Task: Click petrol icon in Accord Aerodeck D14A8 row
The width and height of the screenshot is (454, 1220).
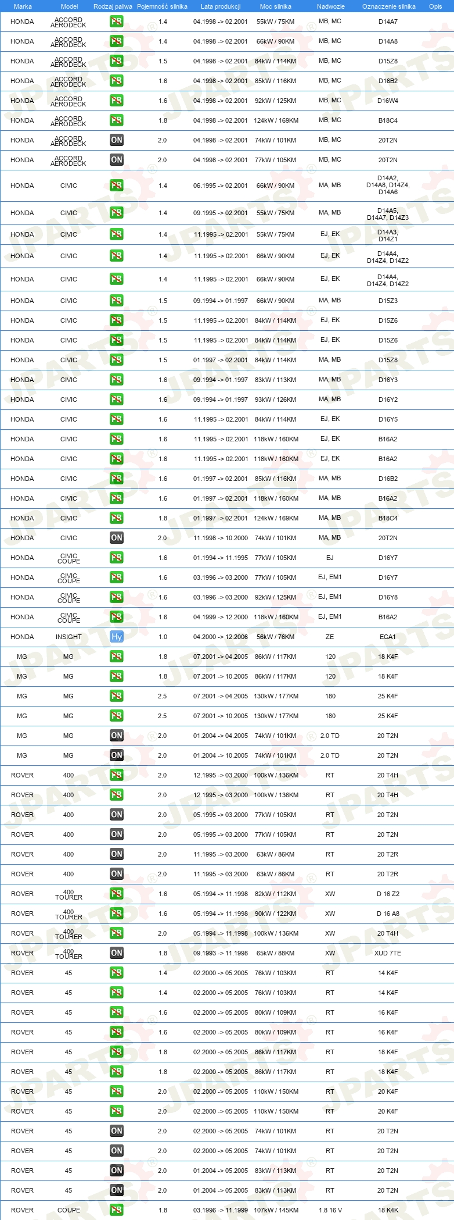Action: [x=117, y=41]
